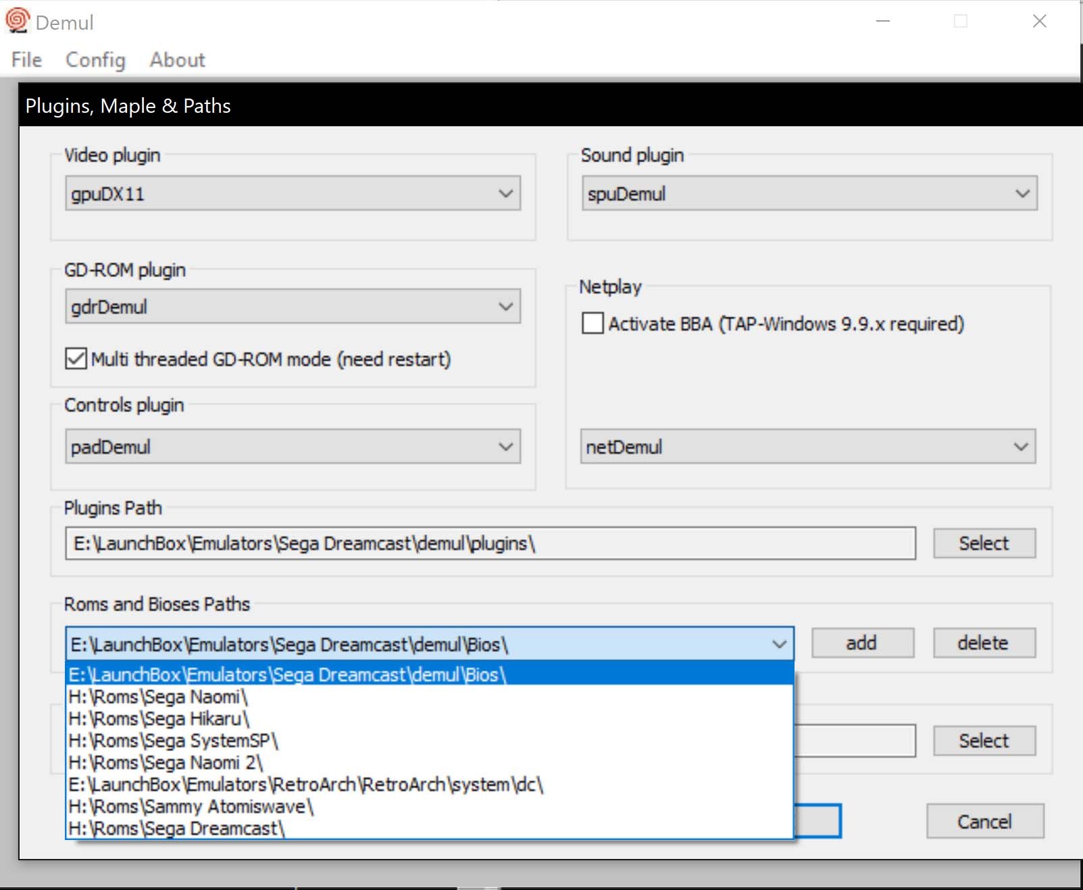Minimize the Demul window

point(883,21)
